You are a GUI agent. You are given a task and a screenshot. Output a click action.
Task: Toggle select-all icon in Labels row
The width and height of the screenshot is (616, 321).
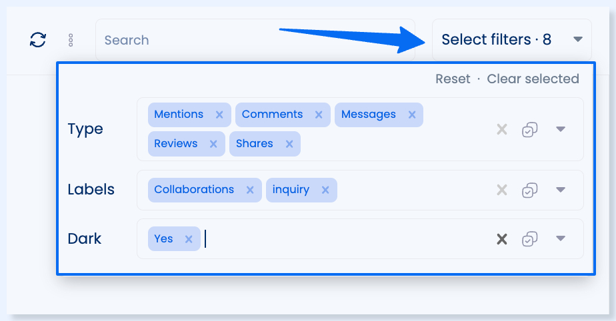[529, 190]
